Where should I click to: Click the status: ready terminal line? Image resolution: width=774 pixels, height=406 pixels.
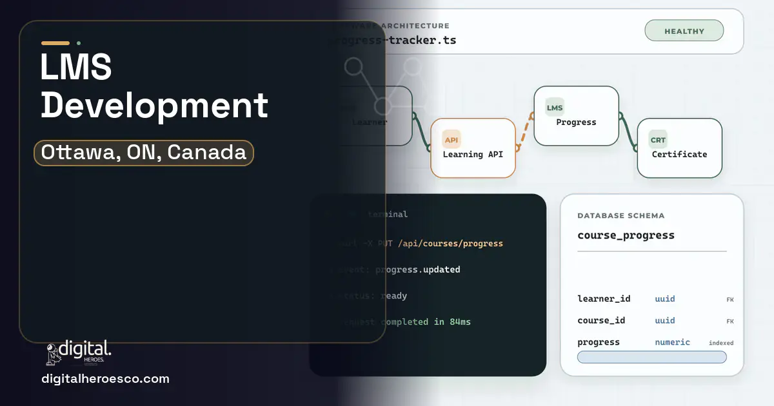[369, 296]
